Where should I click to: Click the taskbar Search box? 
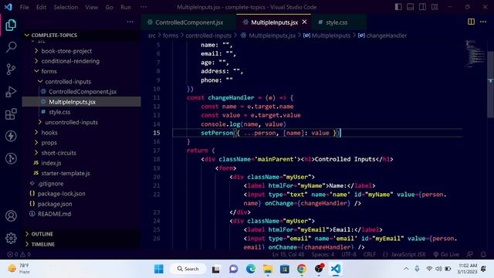(188, 269)
